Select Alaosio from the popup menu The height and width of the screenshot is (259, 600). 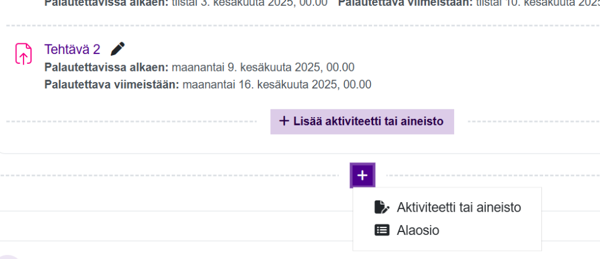pos(418,230)
